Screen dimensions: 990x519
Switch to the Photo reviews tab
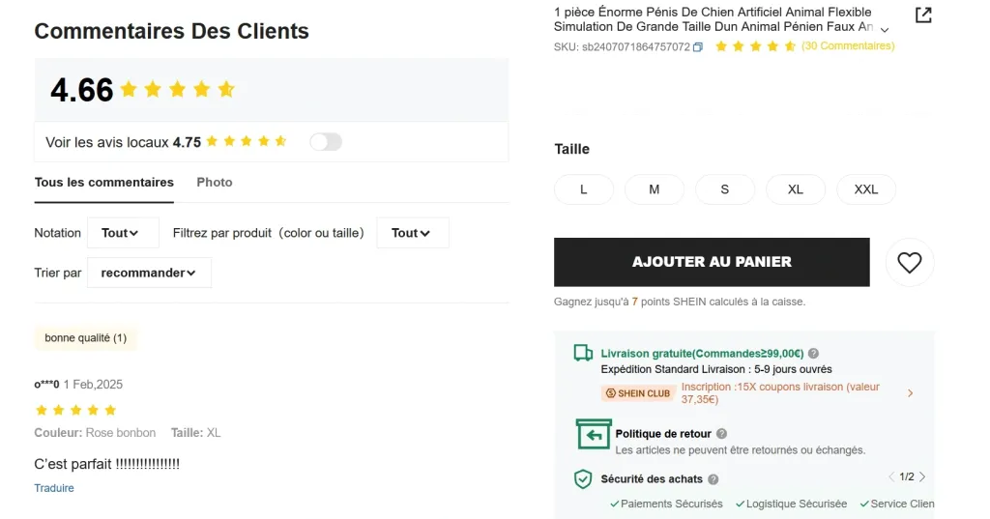tap(215, 183)
